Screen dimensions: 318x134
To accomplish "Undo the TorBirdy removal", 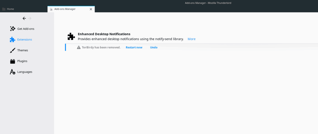I will tap(154, 47).
